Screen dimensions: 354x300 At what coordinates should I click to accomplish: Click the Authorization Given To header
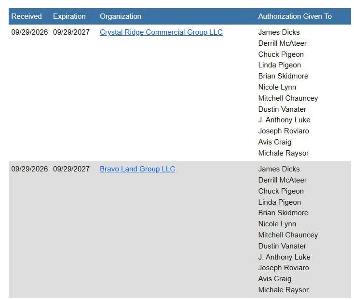click(295, 16)
